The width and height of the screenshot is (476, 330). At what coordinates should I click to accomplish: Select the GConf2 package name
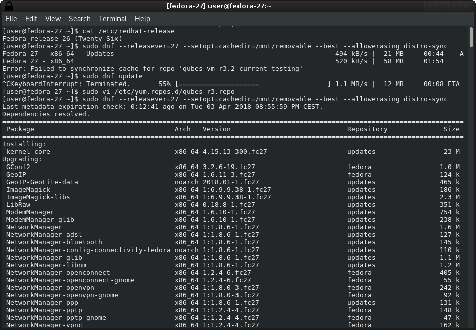pos(18,167)
